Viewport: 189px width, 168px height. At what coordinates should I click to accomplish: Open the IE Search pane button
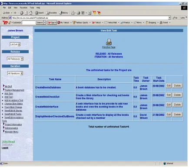point(40,13)
